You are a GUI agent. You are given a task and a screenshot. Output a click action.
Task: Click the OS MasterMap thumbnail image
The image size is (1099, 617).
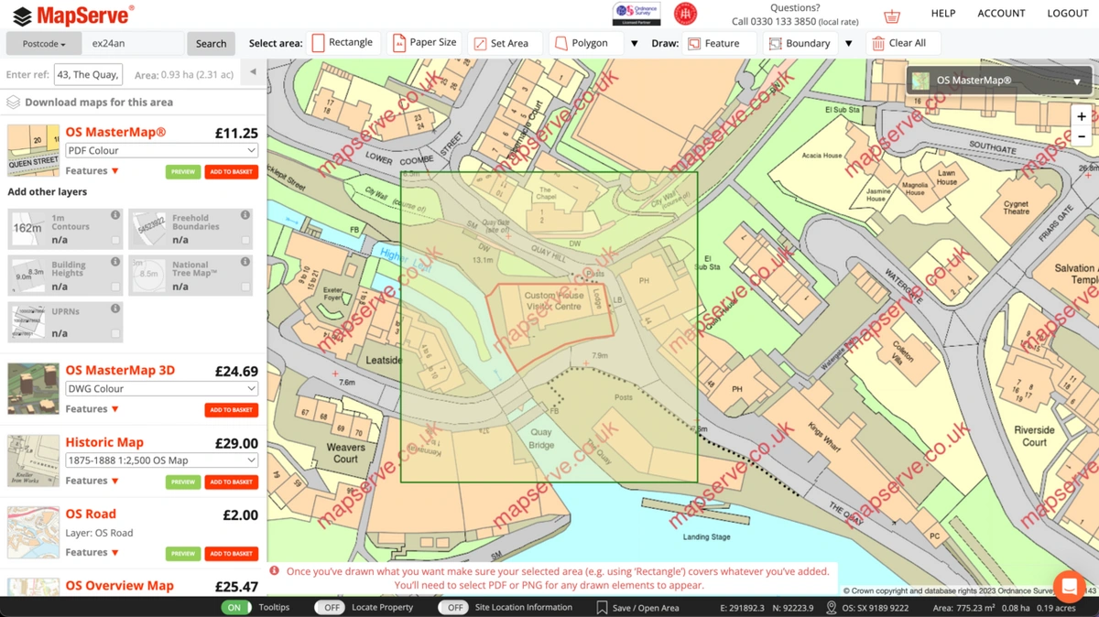pyautogui.click(x=33, y=150)
